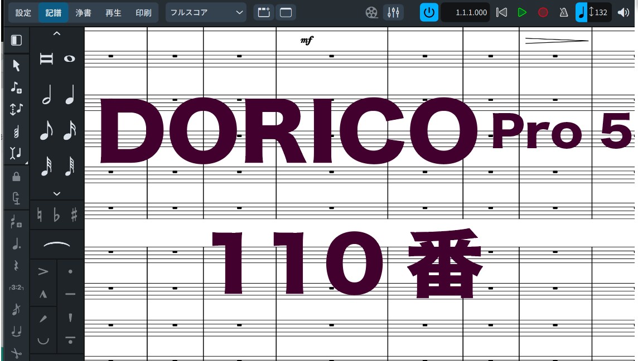Screen dimensions: 638x361
Task: Click the grace note plus icon
Action: [x=16, y=222]
